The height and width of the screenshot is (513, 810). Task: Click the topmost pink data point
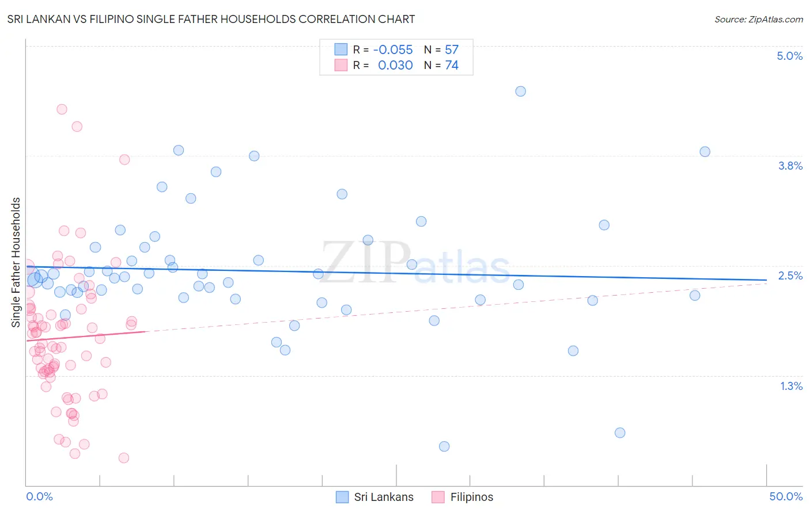(62, 109)
